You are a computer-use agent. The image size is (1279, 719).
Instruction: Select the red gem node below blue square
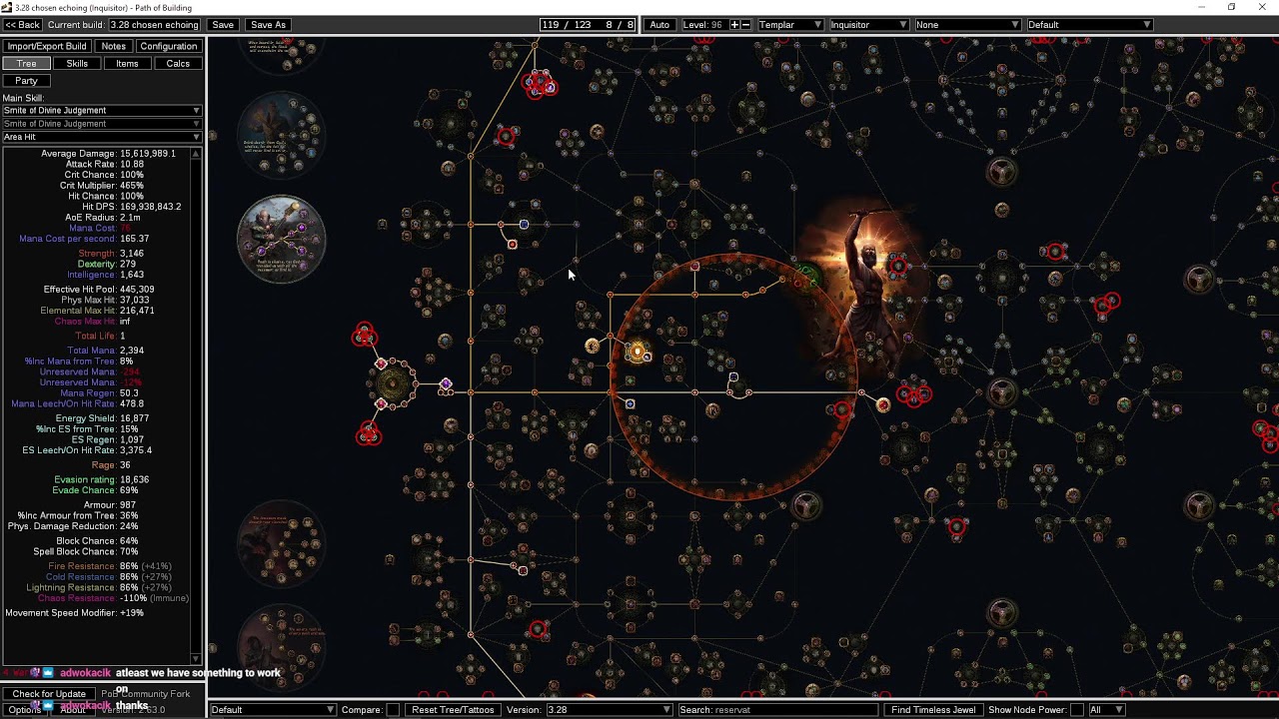513,245
